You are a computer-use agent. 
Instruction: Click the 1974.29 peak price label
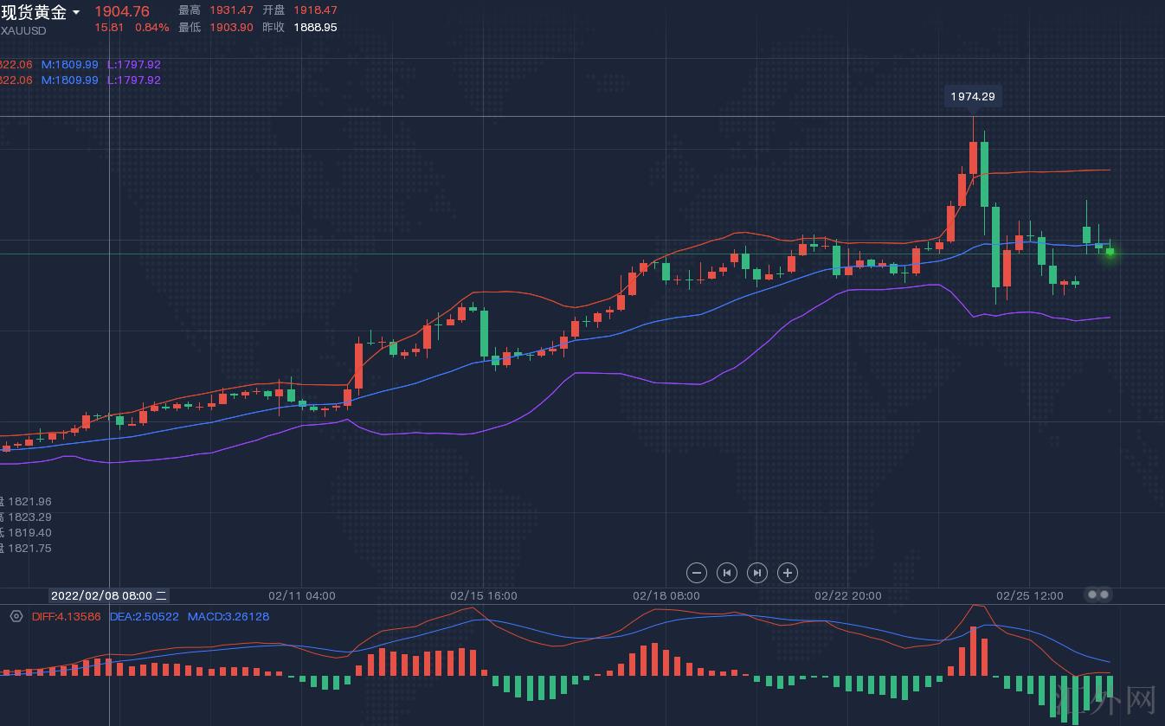973,97
